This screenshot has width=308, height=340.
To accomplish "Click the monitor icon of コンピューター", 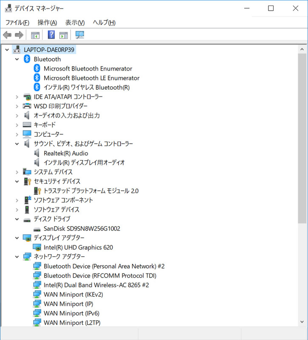I will [x=27, y=134].
